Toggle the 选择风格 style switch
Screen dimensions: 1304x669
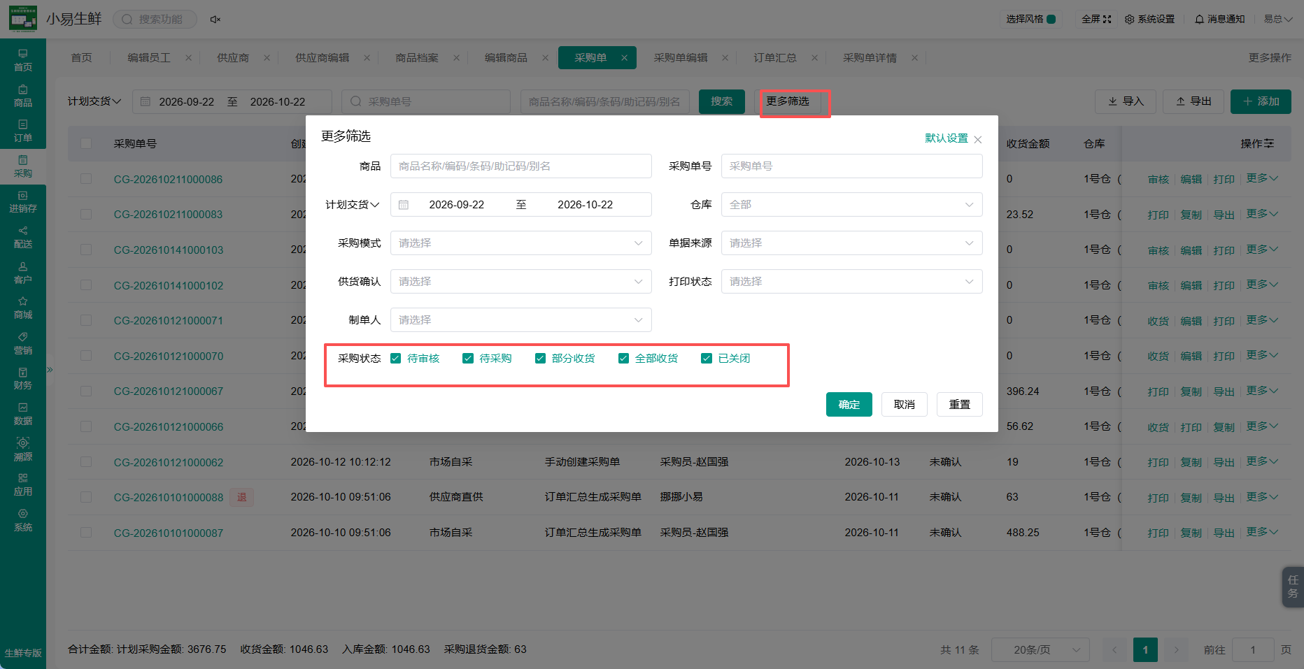pyautogui.click(x=1051, y=19)
